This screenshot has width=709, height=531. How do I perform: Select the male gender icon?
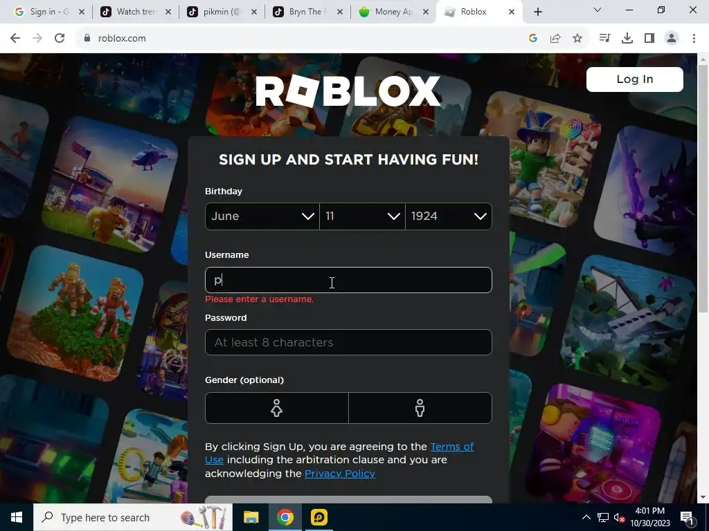click(420, 408)
